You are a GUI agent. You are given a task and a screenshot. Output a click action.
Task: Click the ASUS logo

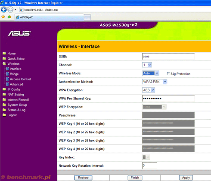click(19, 34)
